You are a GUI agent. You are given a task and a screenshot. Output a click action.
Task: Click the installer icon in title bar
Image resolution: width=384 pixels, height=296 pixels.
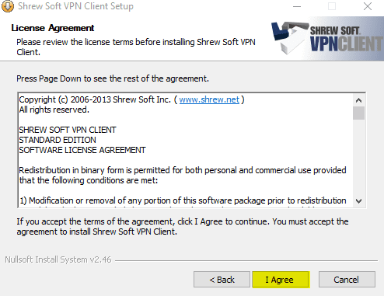pos(8,6)
